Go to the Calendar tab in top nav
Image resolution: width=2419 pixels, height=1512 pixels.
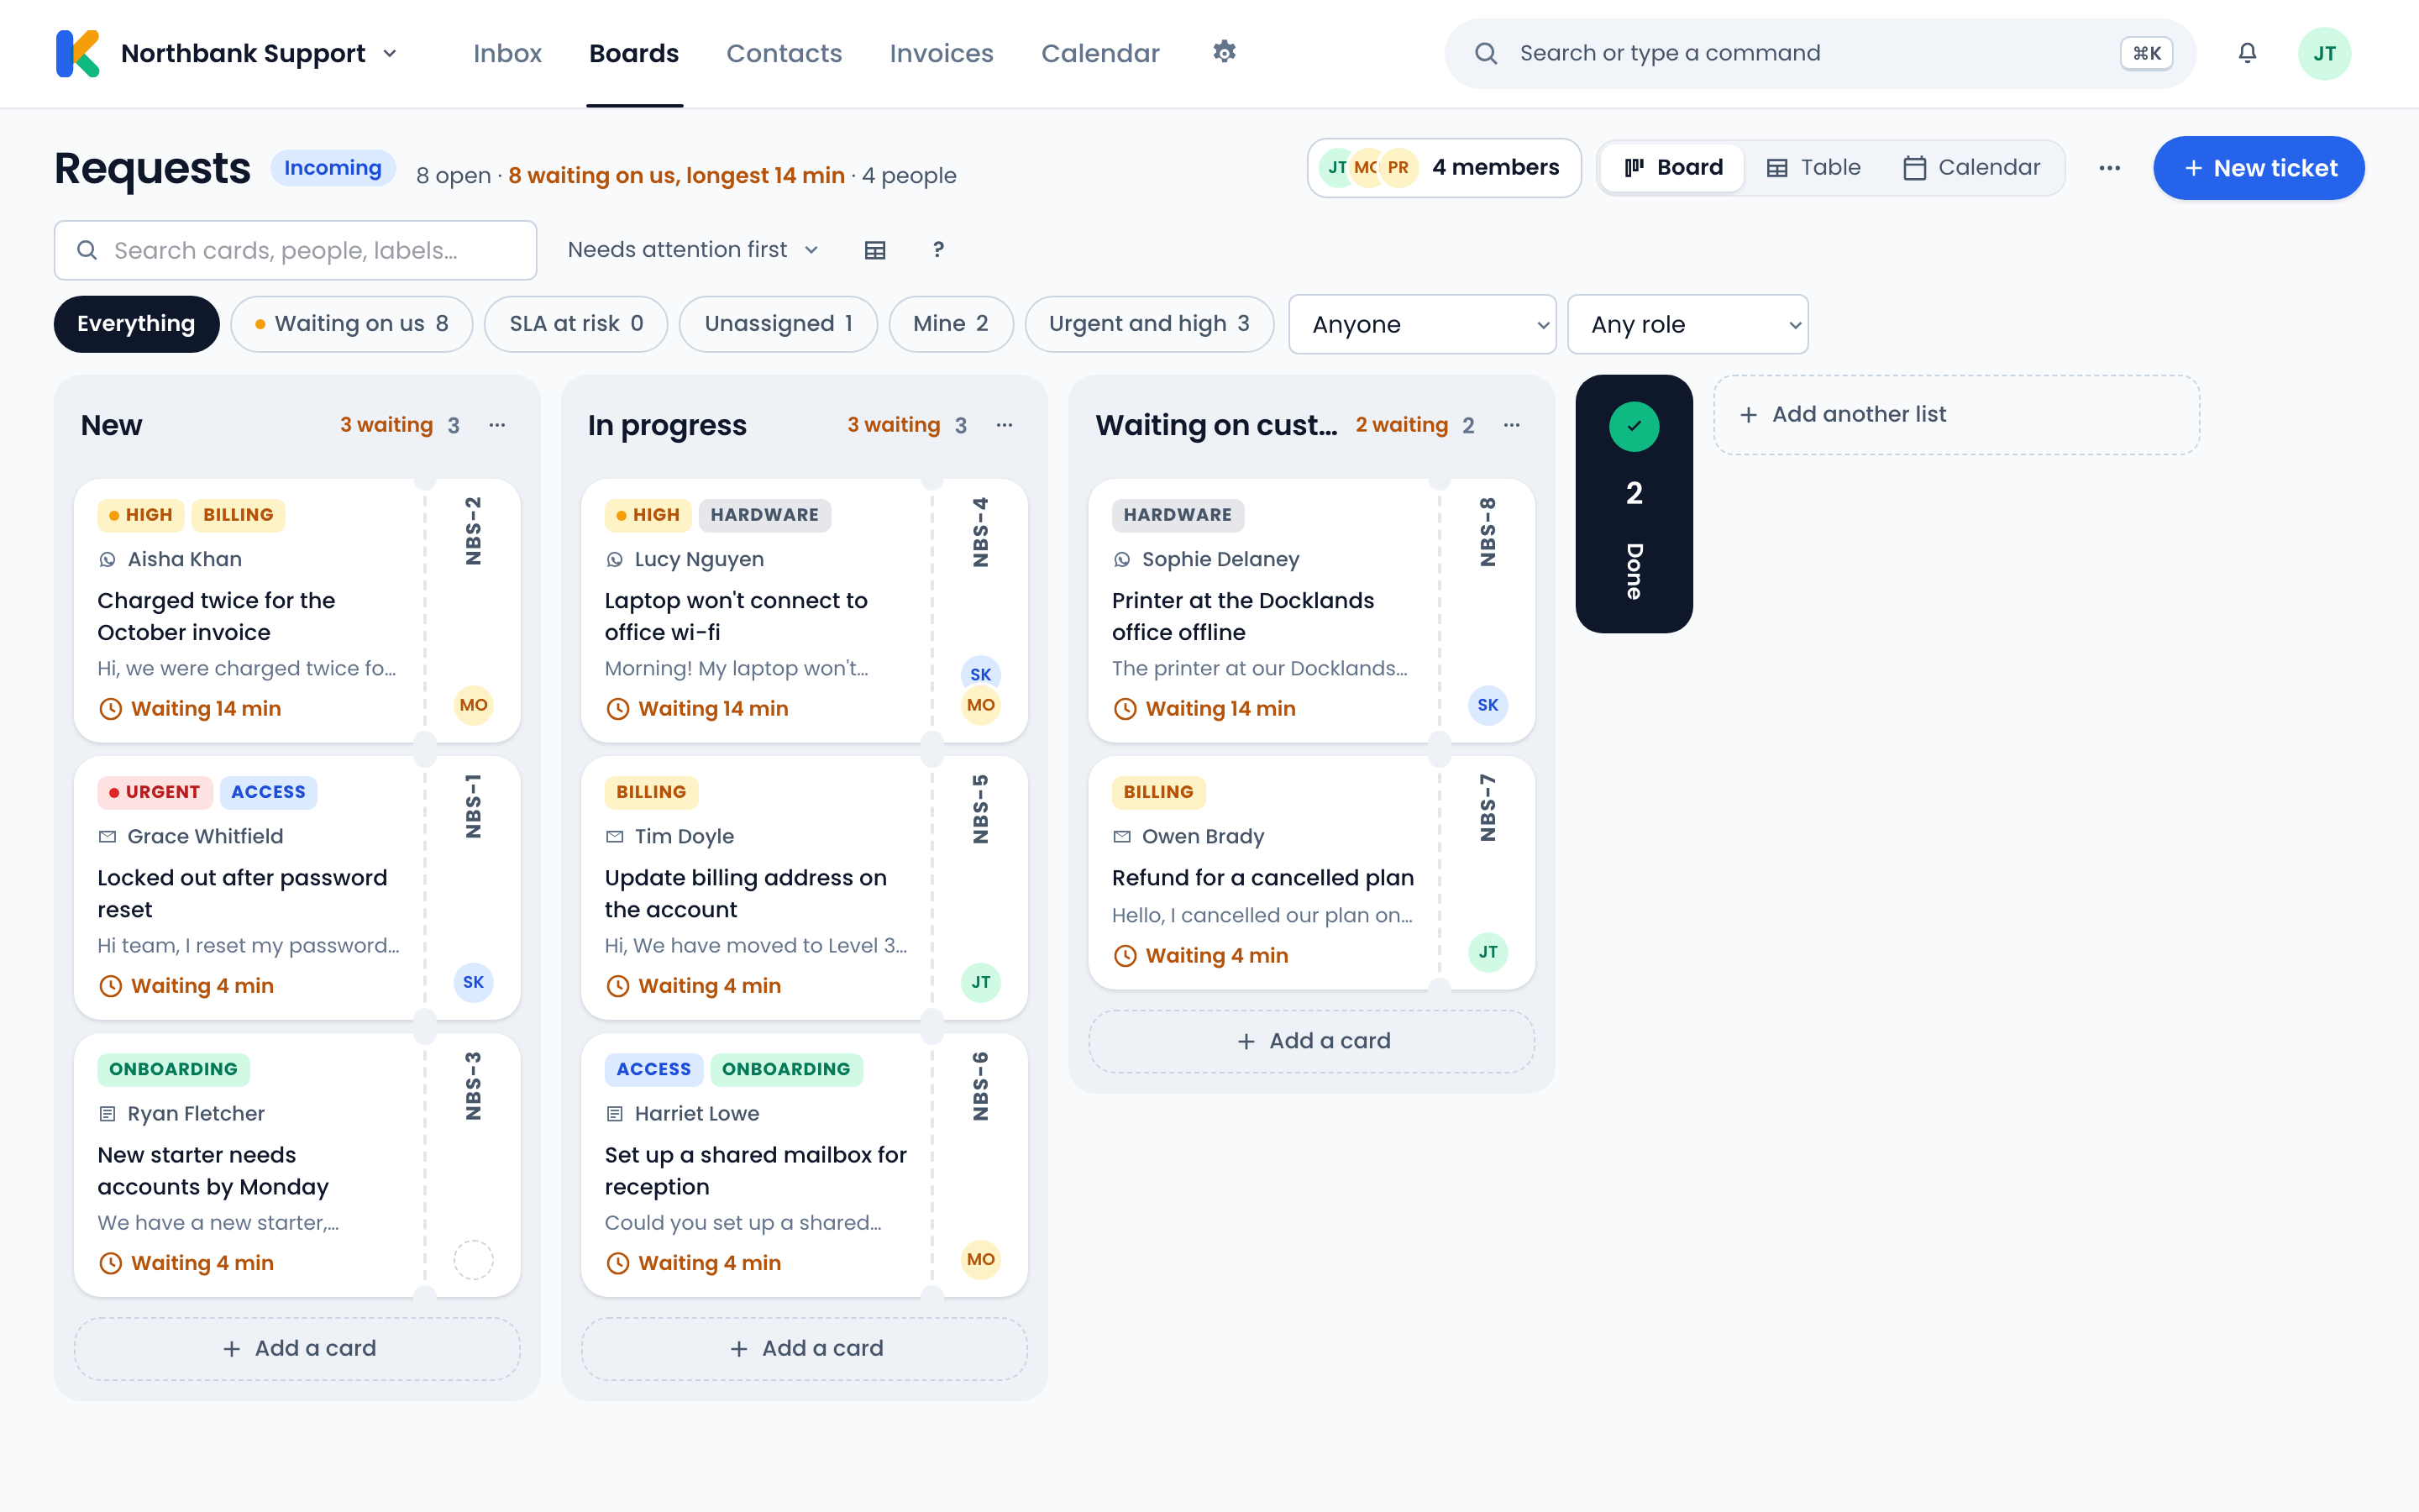pos(1100,53)
